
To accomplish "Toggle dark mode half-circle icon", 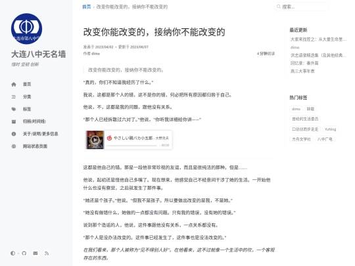I will point(12,253).
